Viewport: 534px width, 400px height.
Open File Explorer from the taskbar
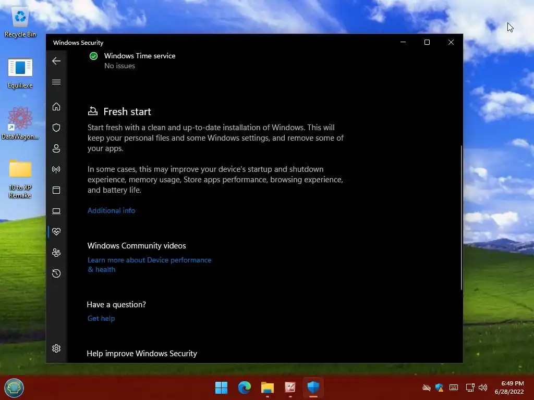pyautogui.click(x=268, y=387)
